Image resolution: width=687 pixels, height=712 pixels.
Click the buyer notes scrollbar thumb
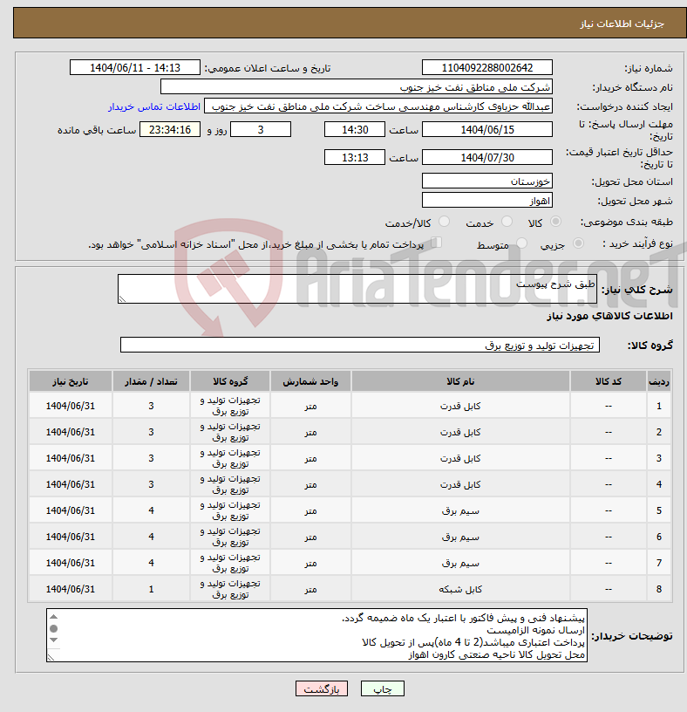click(x=53, y=628)
